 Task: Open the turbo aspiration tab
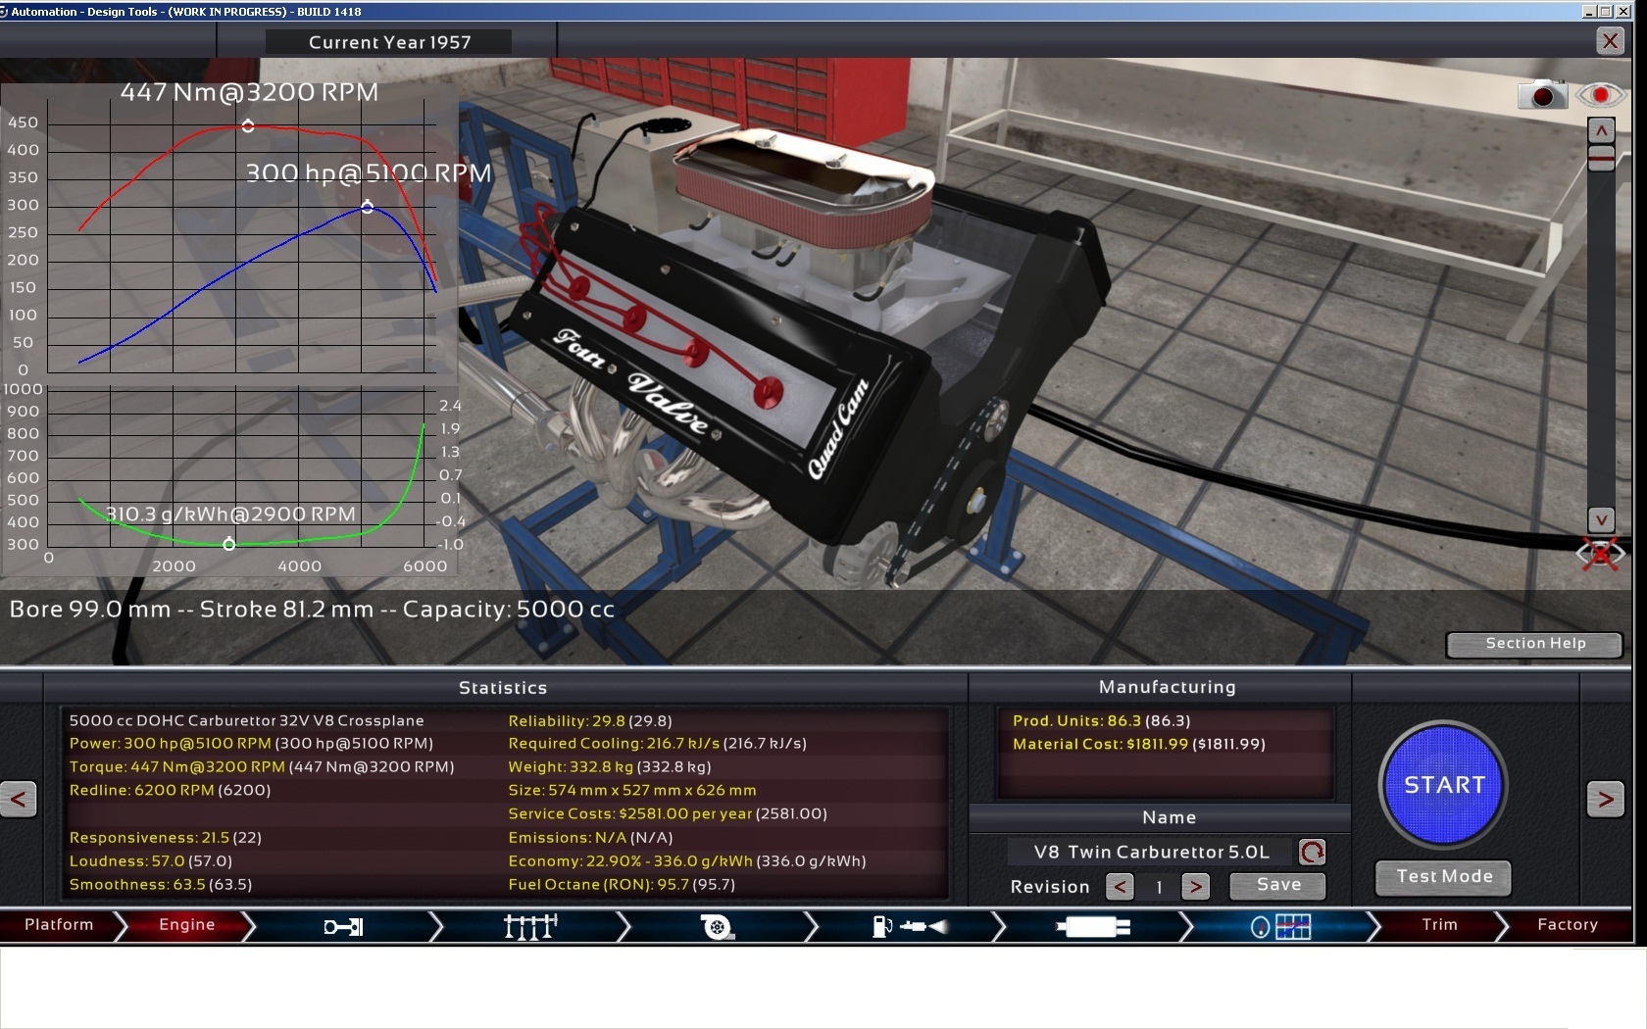718,926
